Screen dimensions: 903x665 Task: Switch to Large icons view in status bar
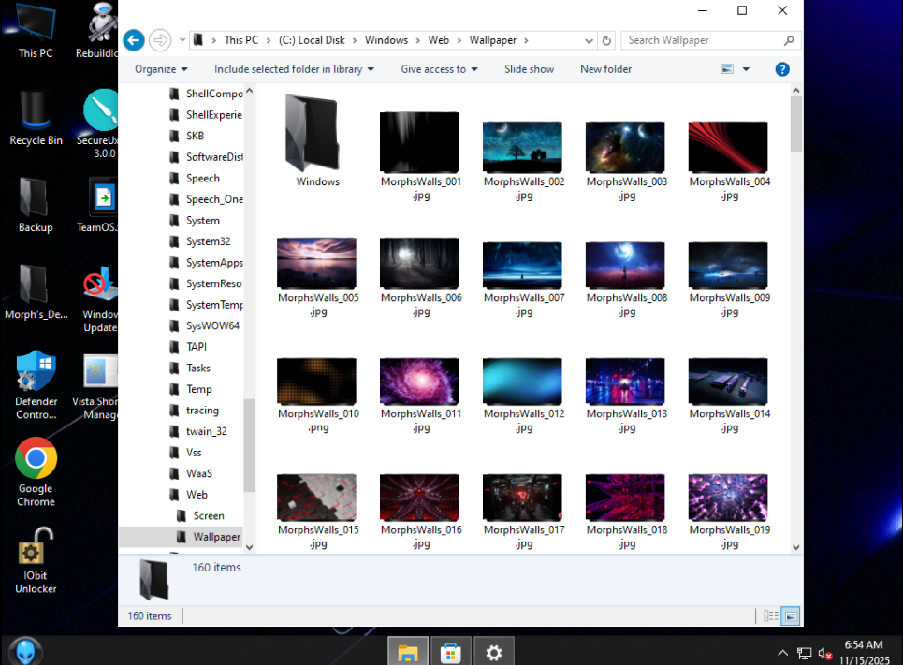(791, 616)
